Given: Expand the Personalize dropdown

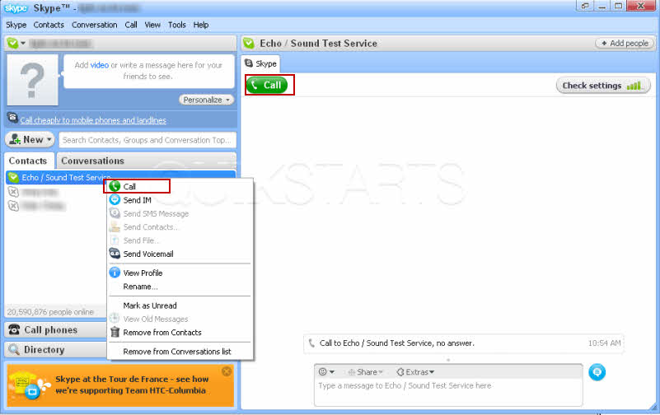Looking at the screenshot, I should tap(206, 100).
